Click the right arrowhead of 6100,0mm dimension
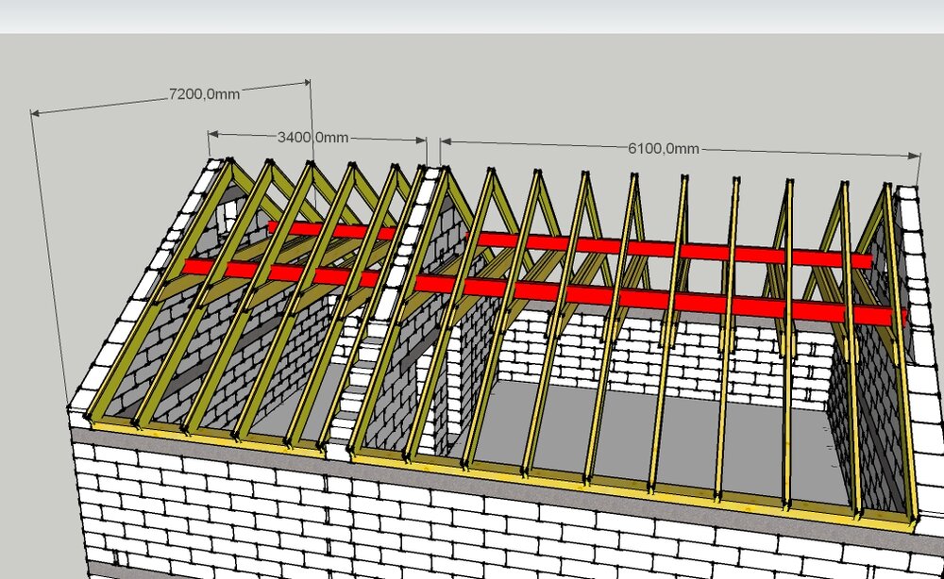 916,156
